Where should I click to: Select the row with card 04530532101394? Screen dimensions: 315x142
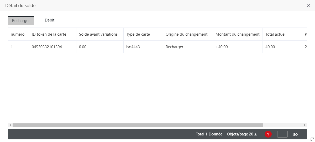click(x=157, y=47)
